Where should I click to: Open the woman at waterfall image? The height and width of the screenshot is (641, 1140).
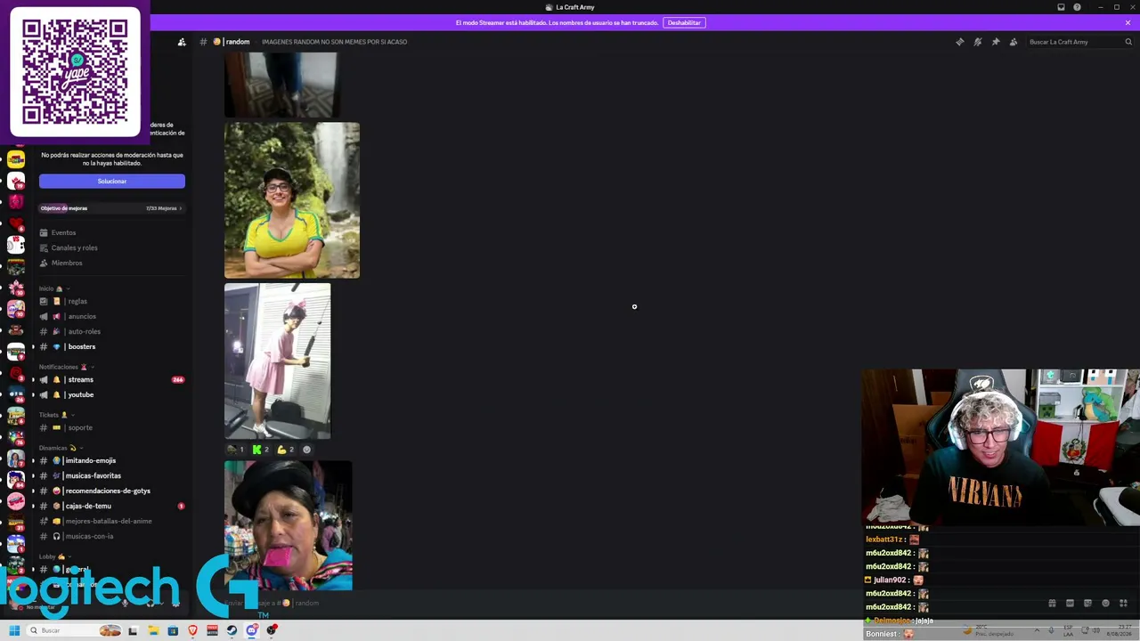pos(292,200)
